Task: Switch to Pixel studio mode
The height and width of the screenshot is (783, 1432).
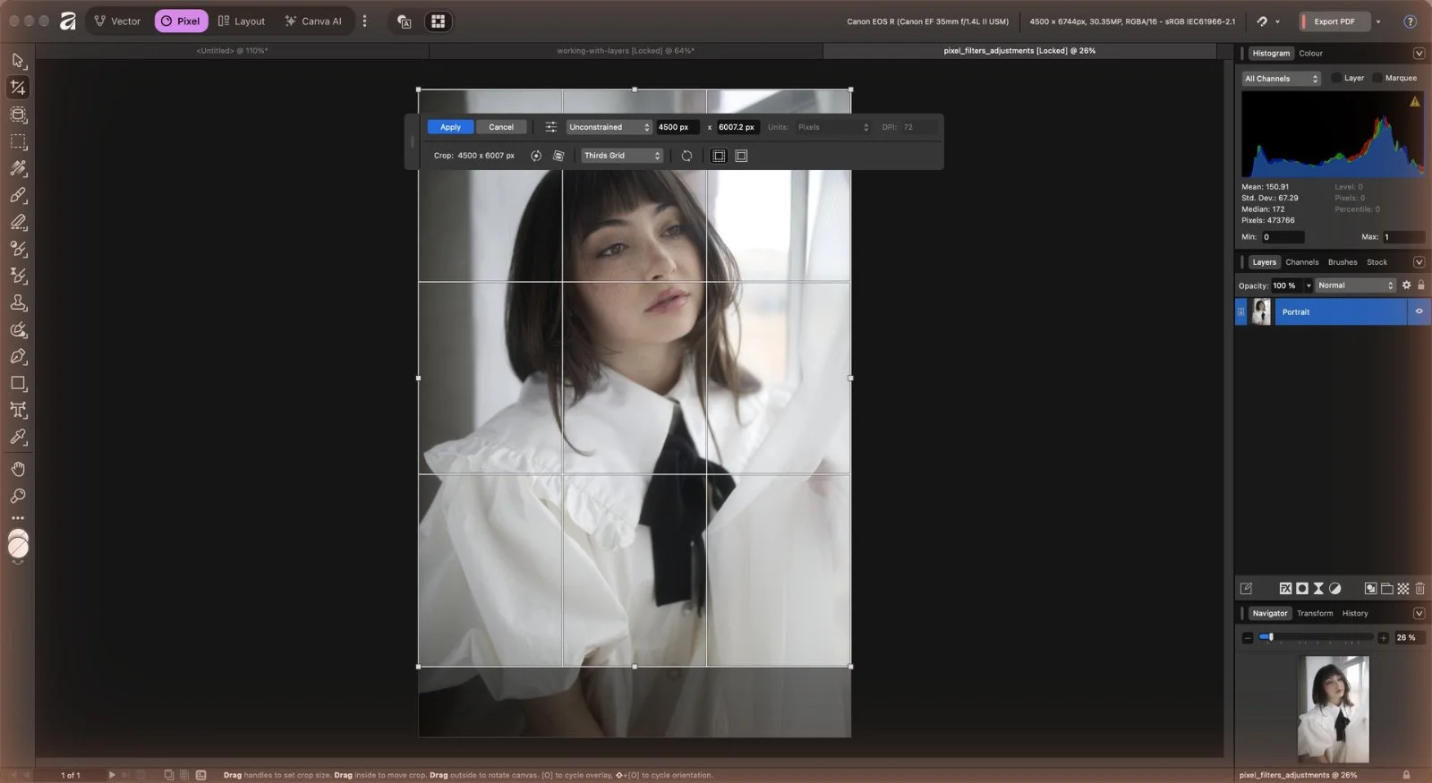Action: [181, 21]
